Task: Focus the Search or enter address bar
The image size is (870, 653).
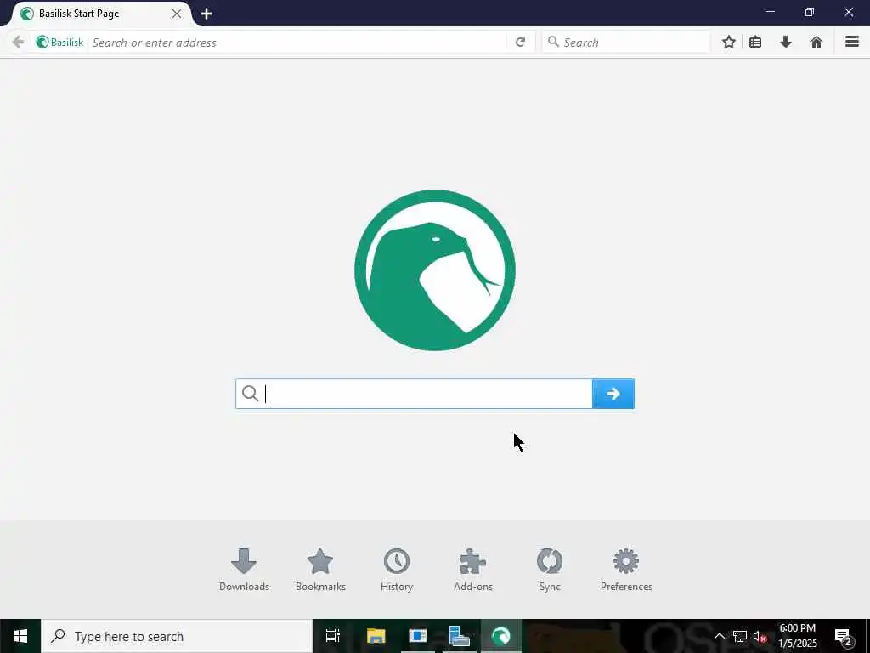Action: click(x=297, y=43)
